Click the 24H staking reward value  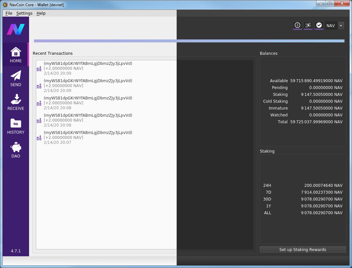point(323,185)
